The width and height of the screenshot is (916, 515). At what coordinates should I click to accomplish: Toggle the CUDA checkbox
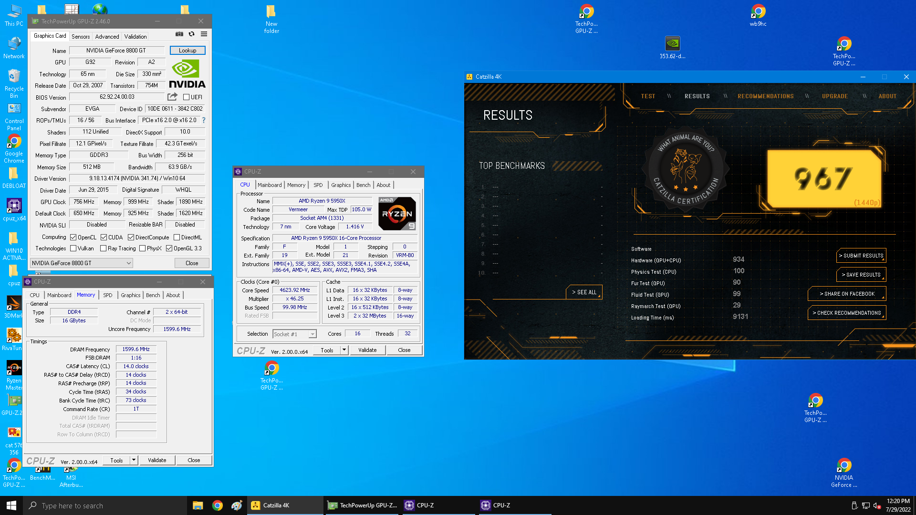pyautogui.click(x=104, y=237)
